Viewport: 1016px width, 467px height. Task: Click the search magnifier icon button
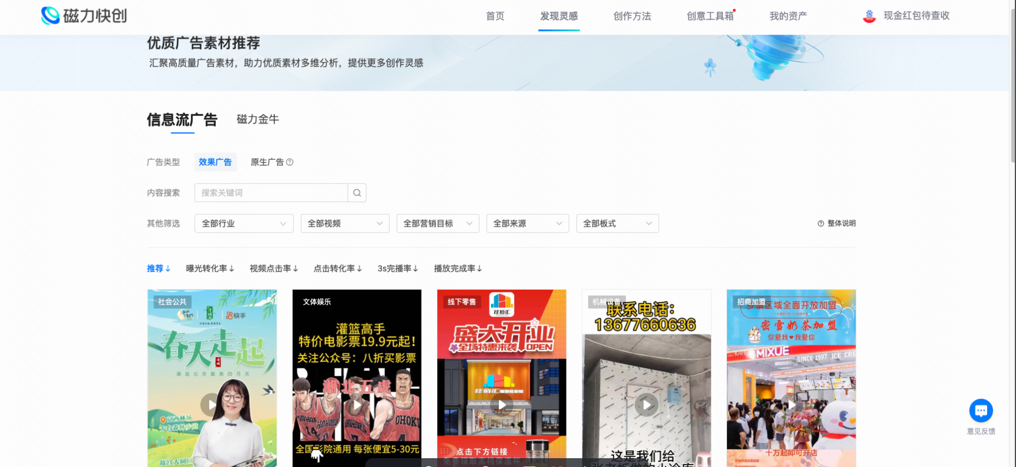[357, 193]
